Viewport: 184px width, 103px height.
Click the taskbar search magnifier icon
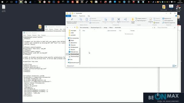click(7, 2)
